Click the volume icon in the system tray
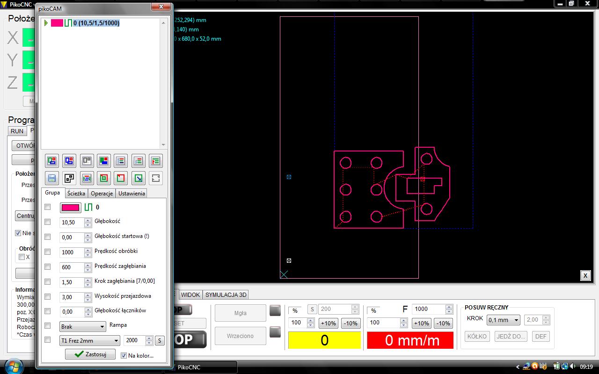 tap(573, 367)
